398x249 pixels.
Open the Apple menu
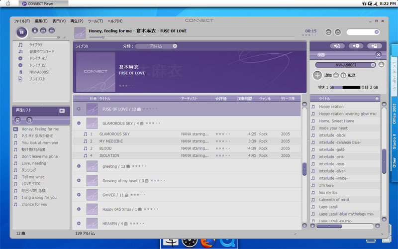pyautogui.click(x=8, y=3)
